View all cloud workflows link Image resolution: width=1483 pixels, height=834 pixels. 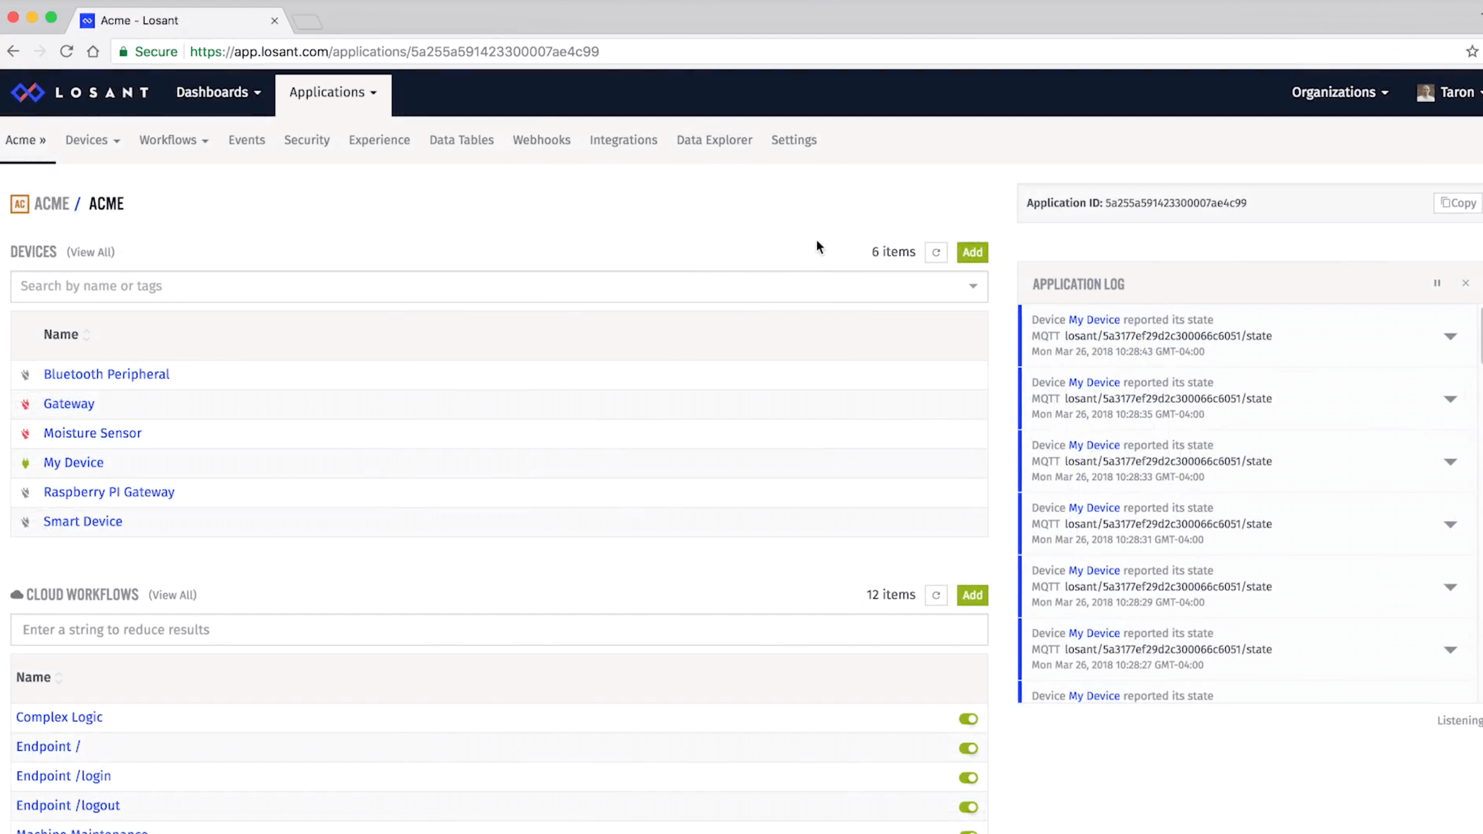click(172, 595)
